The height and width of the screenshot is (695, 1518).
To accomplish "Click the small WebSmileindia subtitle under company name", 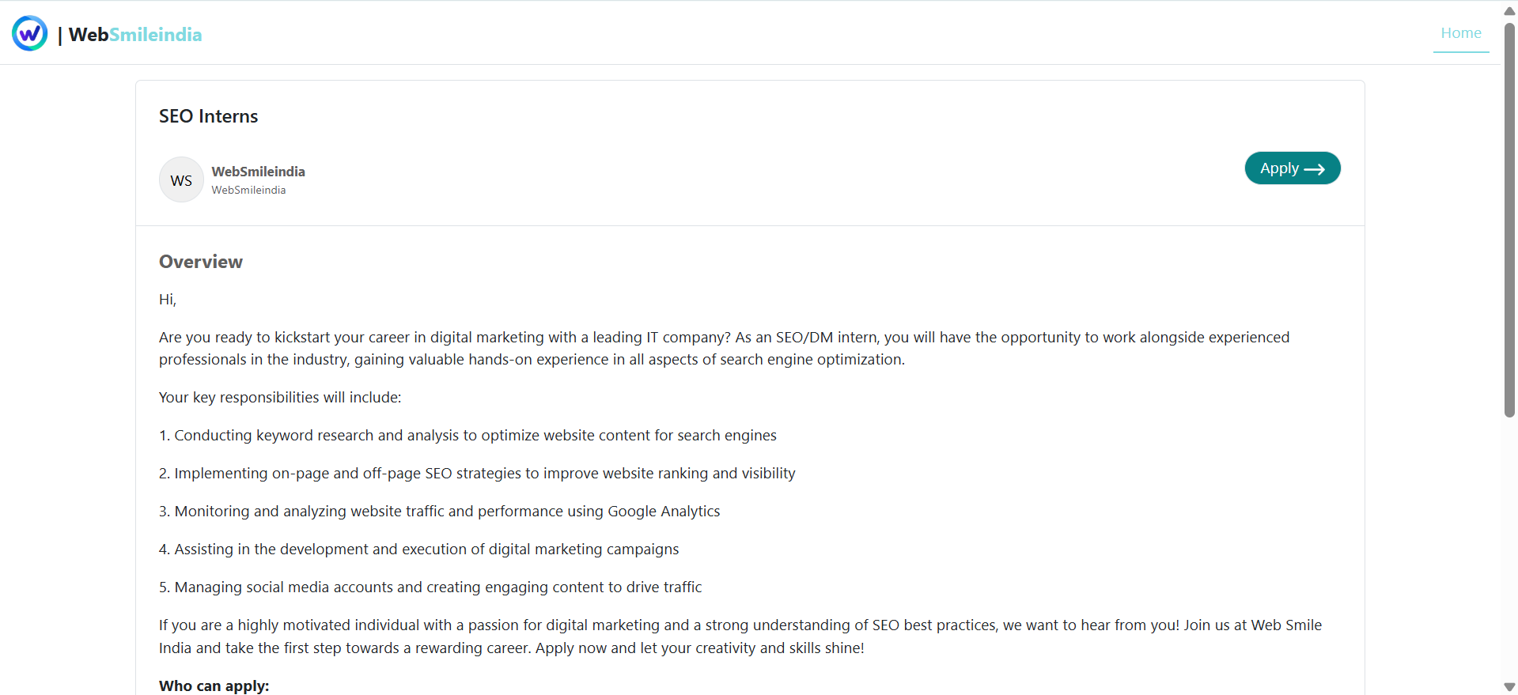I will point(248,191).
